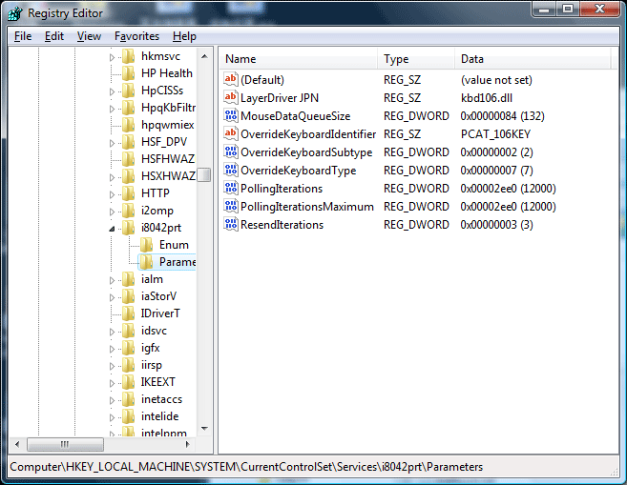Collapse the i8042prt tree node
This screenshot has height=485, width=627.
coord(113,229)
